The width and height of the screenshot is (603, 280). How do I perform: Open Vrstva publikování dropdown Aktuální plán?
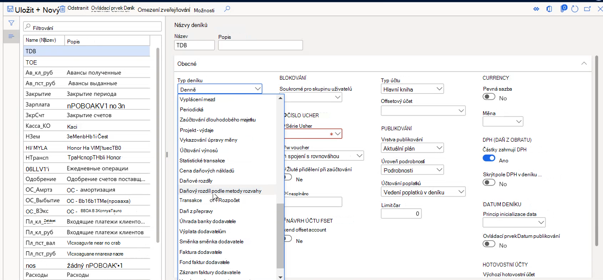click(412, 148)
